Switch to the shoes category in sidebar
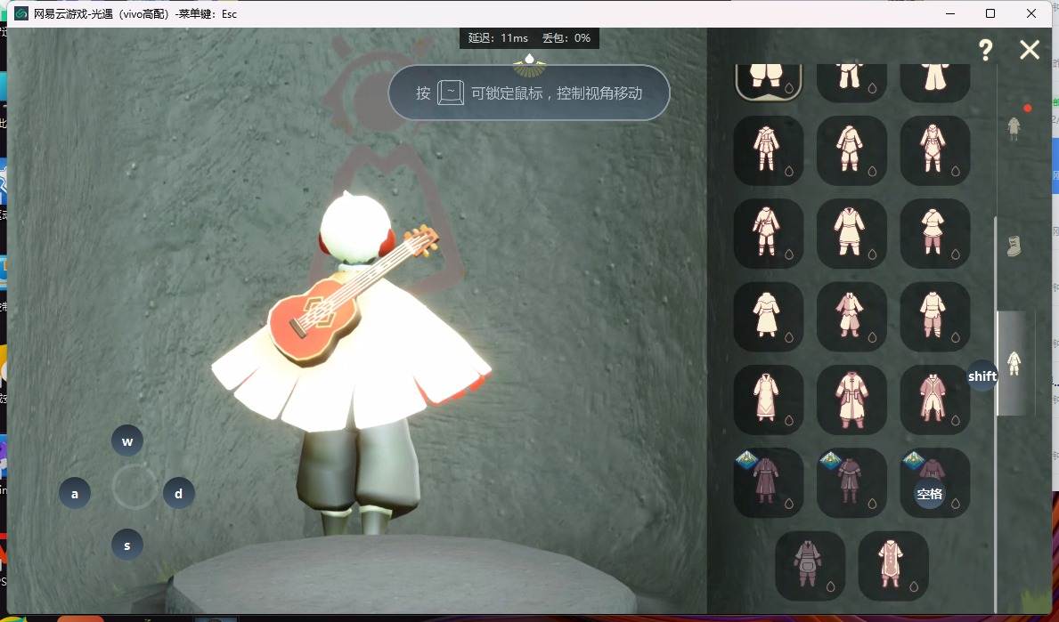 pyautogui.click(x=1014, y=246)
